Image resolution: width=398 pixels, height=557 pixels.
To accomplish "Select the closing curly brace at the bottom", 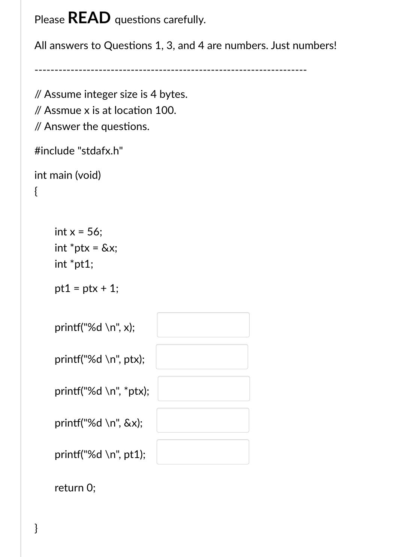I will [x=36, y=528].
